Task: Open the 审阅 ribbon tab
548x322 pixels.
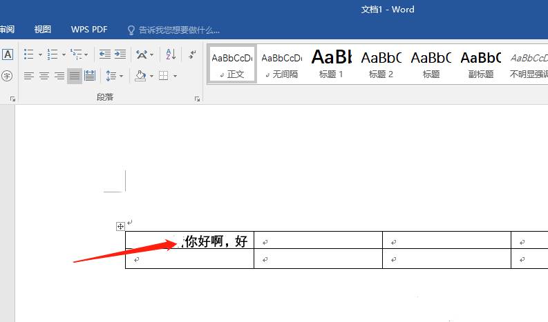Action: tap(8, 30)
